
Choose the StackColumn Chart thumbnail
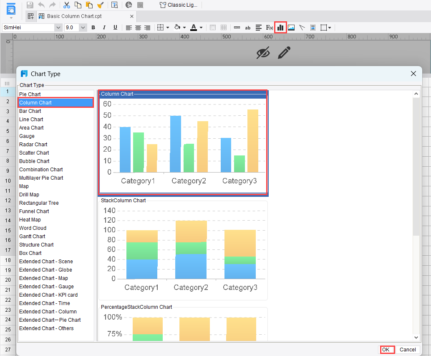[x=183, y=251]
